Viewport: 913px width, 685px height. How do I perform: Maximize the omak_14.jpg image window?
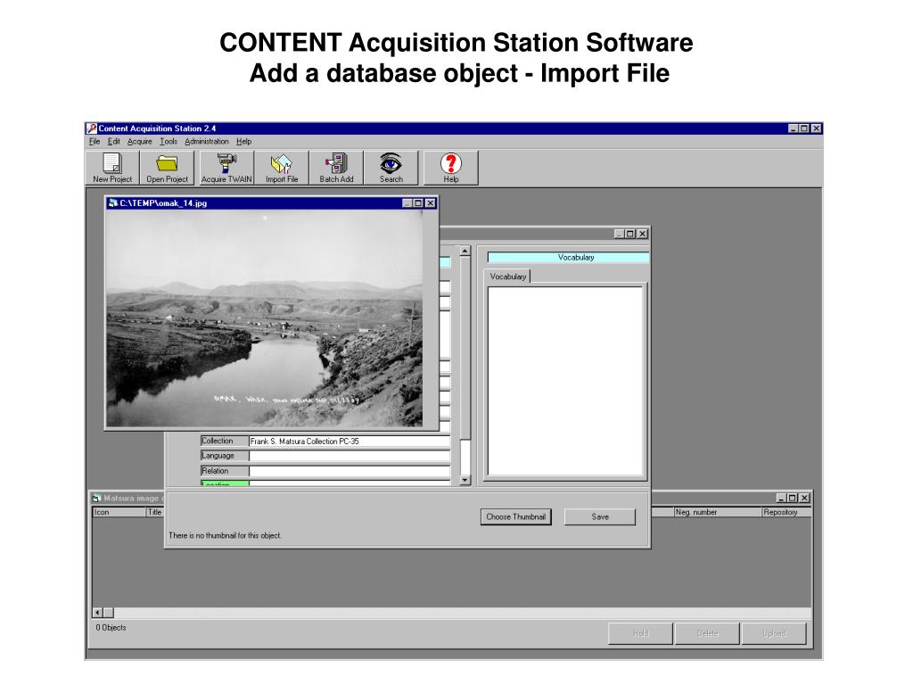(418, 203)
